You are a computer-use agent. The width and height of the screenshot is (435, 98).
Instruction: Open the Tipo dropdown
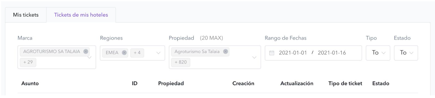click(378, 53)
